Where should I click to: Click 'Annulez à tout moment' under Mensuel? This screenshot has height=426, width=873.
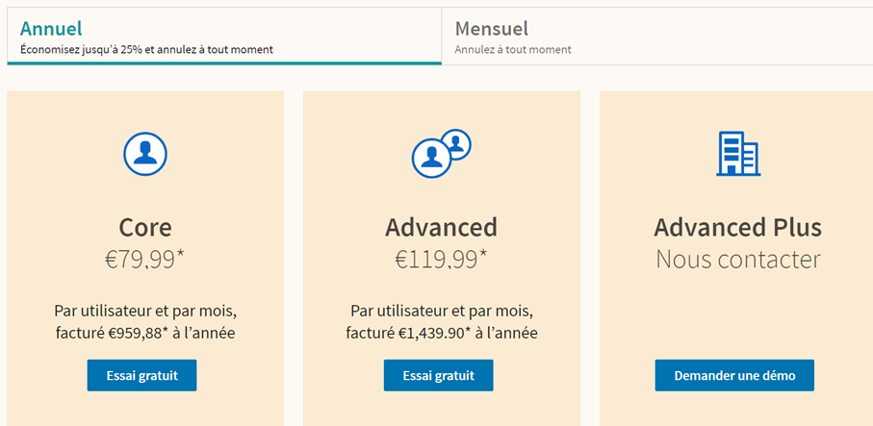coord(513,49)
